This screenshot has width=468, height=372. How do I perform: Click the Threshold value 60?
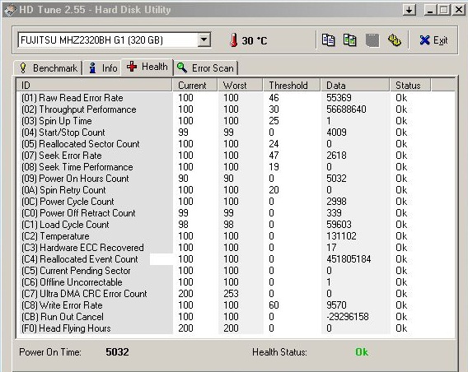(x=274, y=305)
